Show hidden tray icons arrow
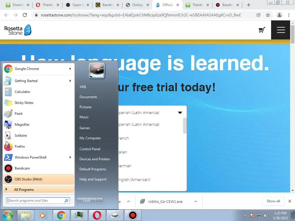This screenshot has width=295, height=221. (x=245, y=216)
